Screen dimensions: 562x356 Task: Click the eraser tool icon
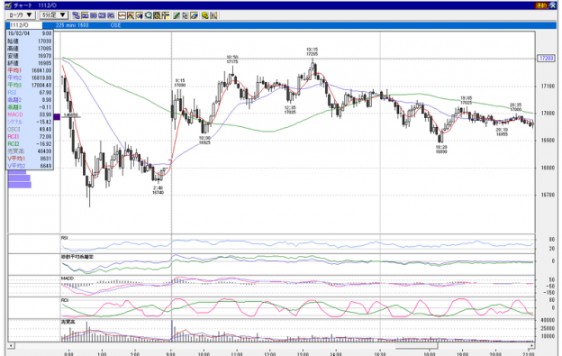[195, 15]
